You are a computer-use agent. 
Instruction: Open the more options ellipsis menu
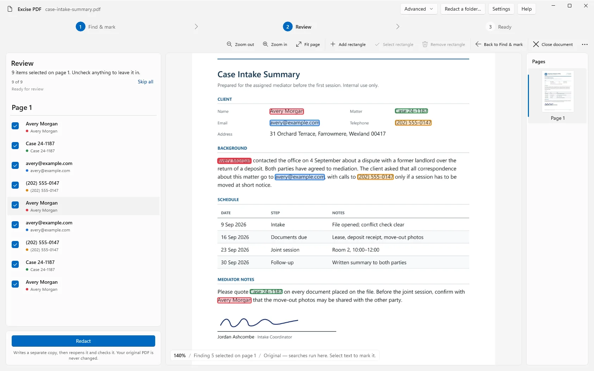(585, 44)
